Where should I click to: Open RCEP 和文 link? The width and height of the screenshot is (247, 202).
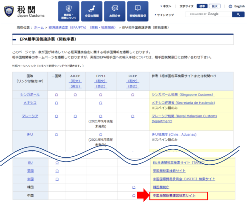tap(133, 81)
